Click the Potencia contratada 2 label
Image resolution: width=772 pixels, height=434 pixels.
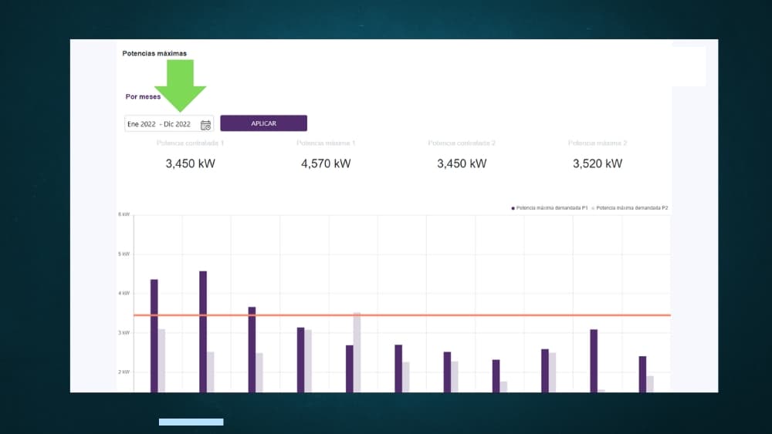(462, 143)
